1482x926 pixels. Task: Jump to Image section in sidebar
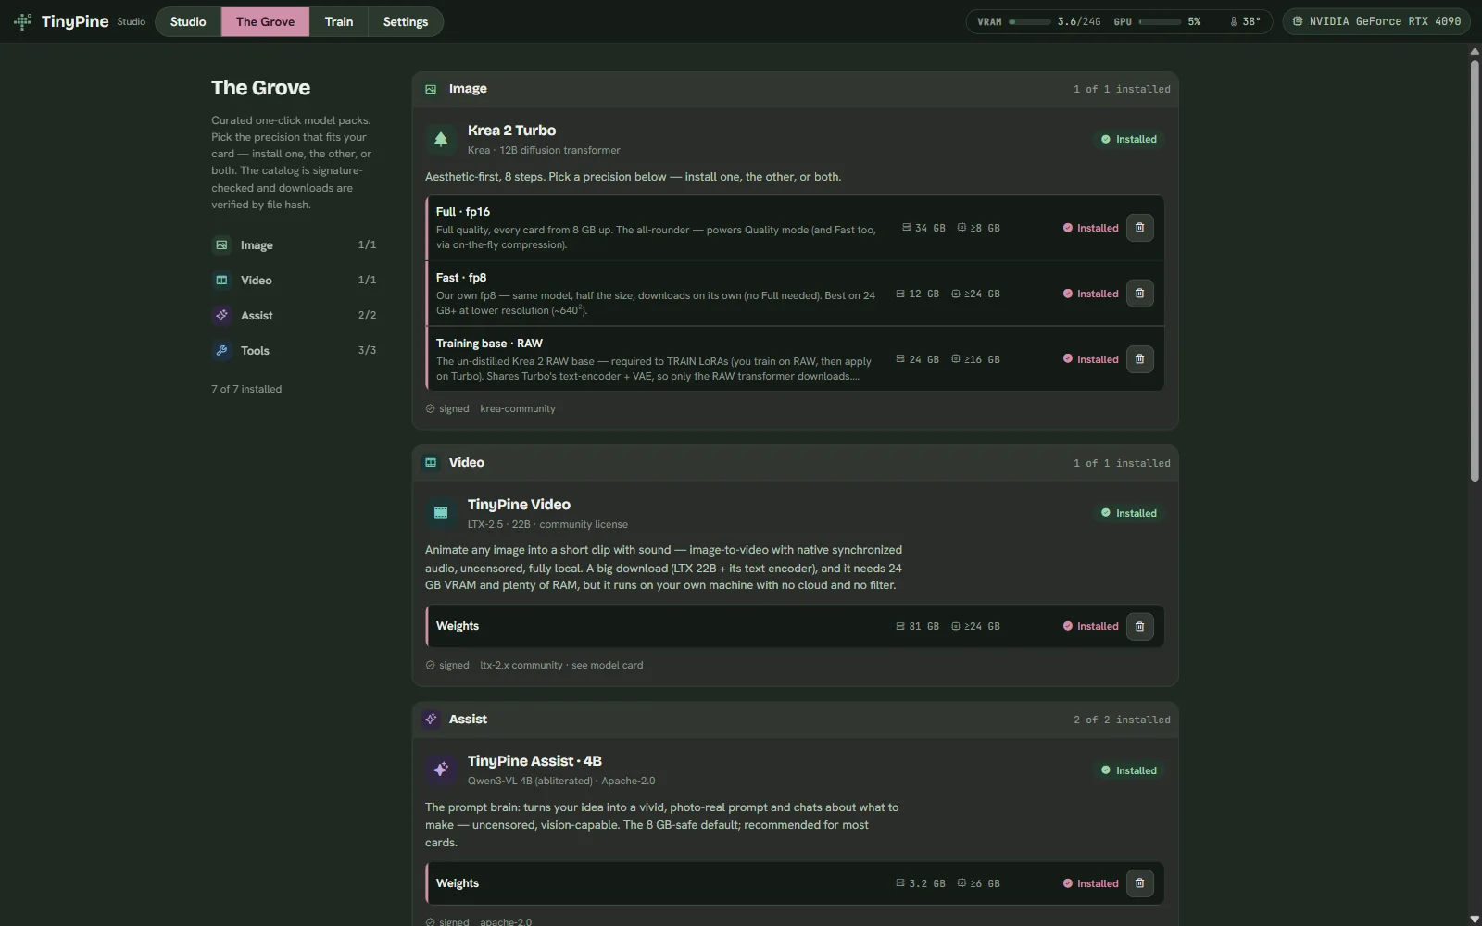coord(294,245)
